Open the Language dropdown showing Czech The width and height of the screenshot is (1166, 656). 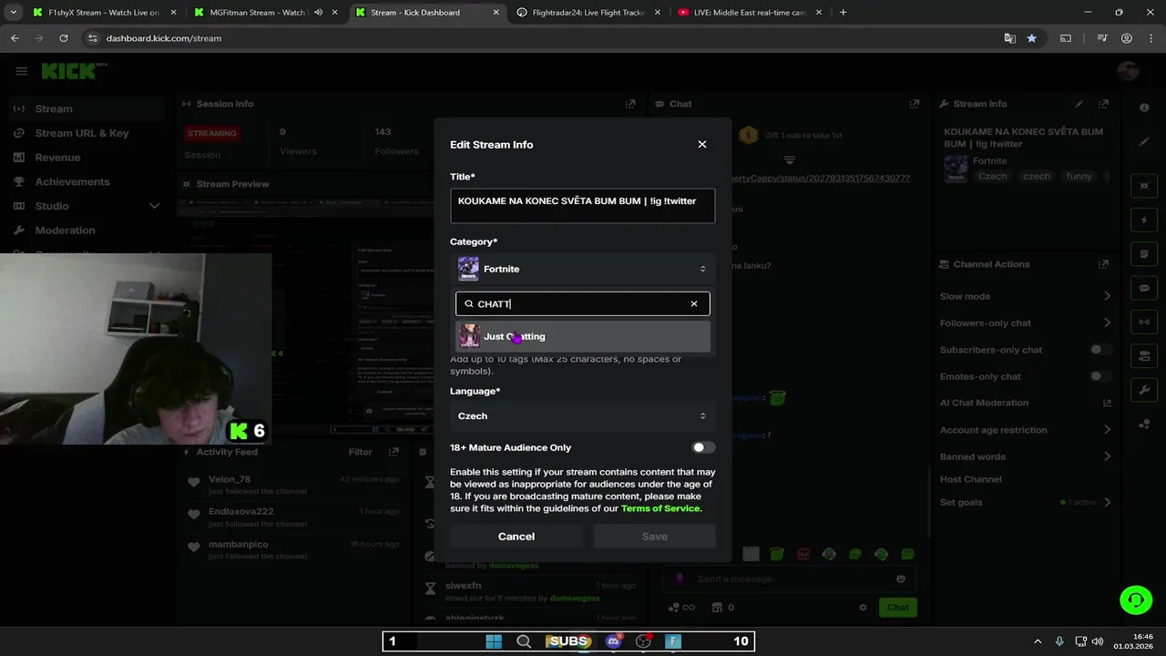[583, 415]
